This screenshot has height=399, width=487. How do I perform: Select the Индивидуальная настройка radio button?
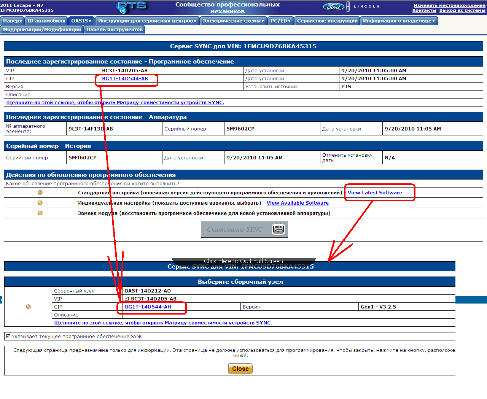pyautogui.click(x=40, y=203)
